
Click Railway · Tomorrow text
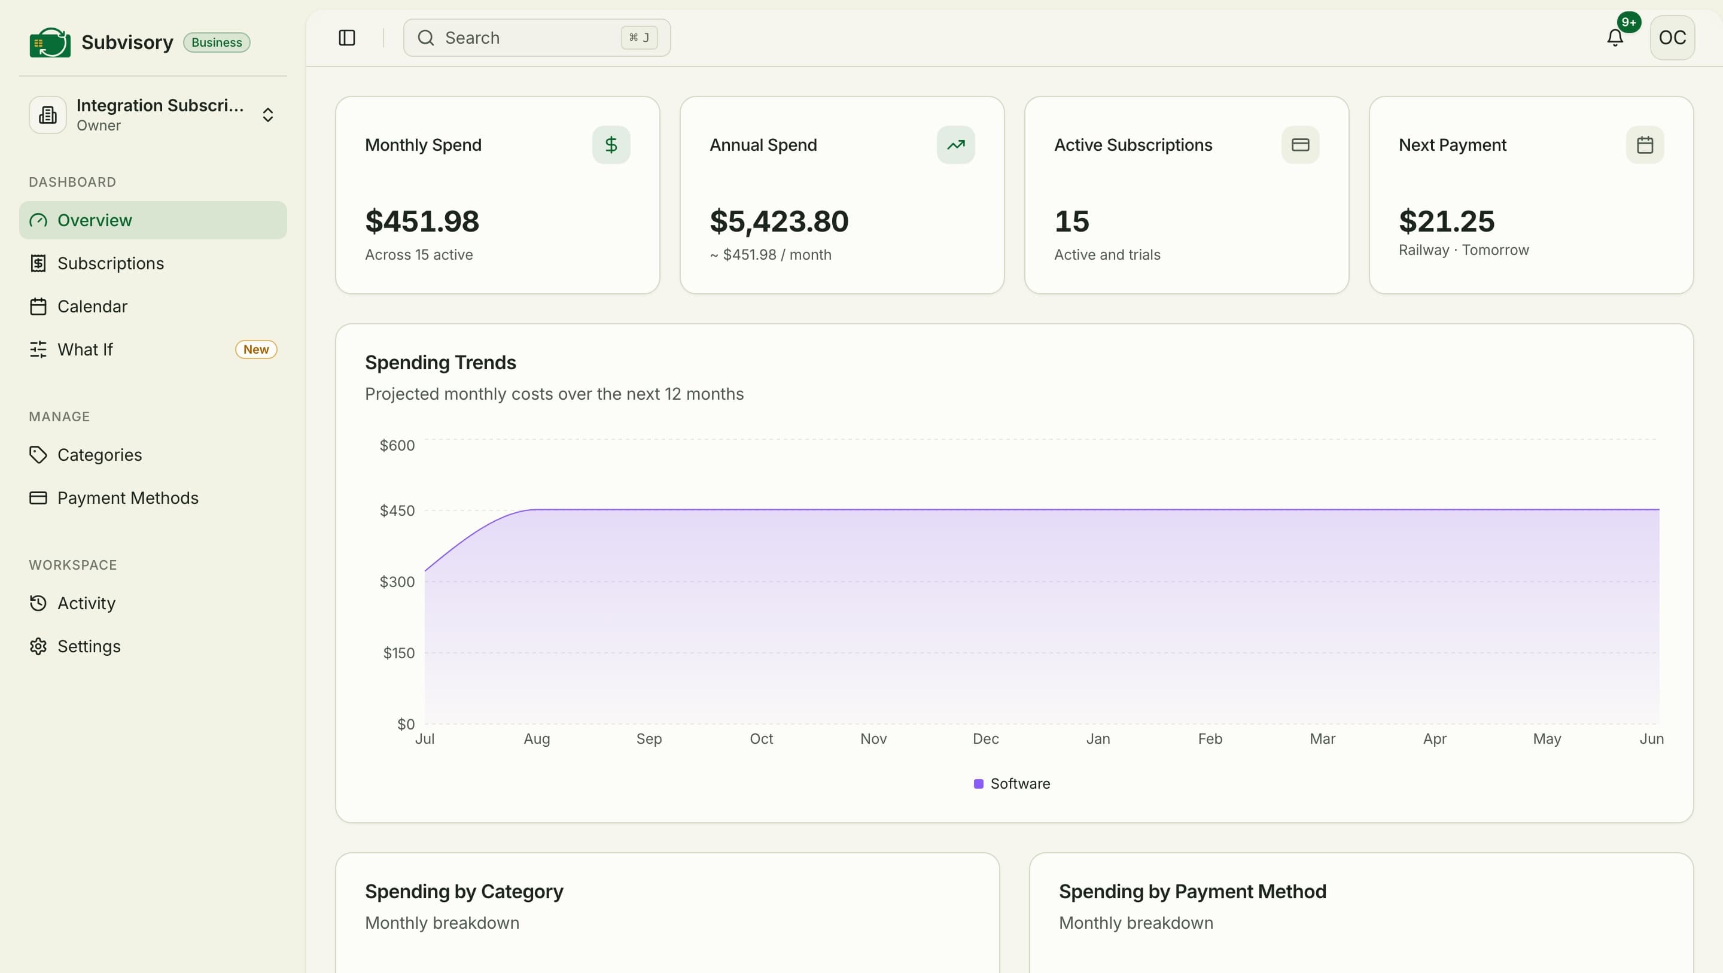1463,250
